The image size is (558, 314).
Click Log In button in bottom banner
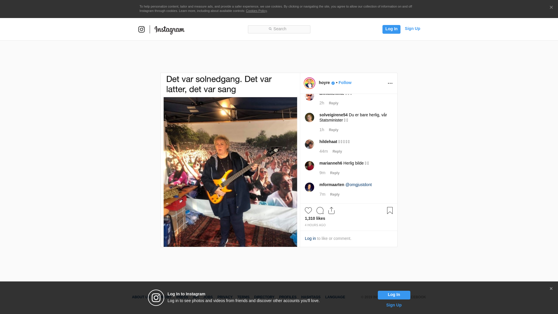click(x=394, y=295)
